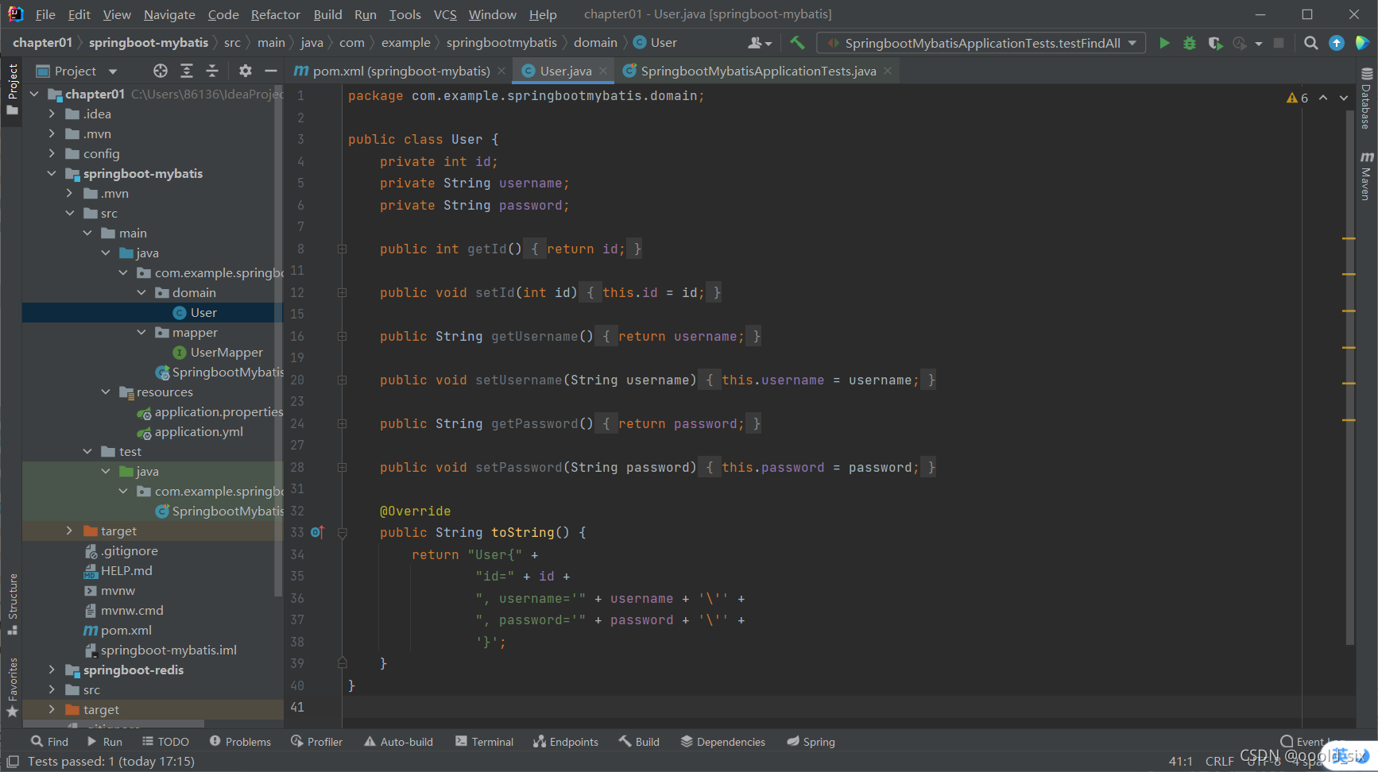1378x772 pixels.
Task: Open the Spring tool window
Action: (811, 742)
